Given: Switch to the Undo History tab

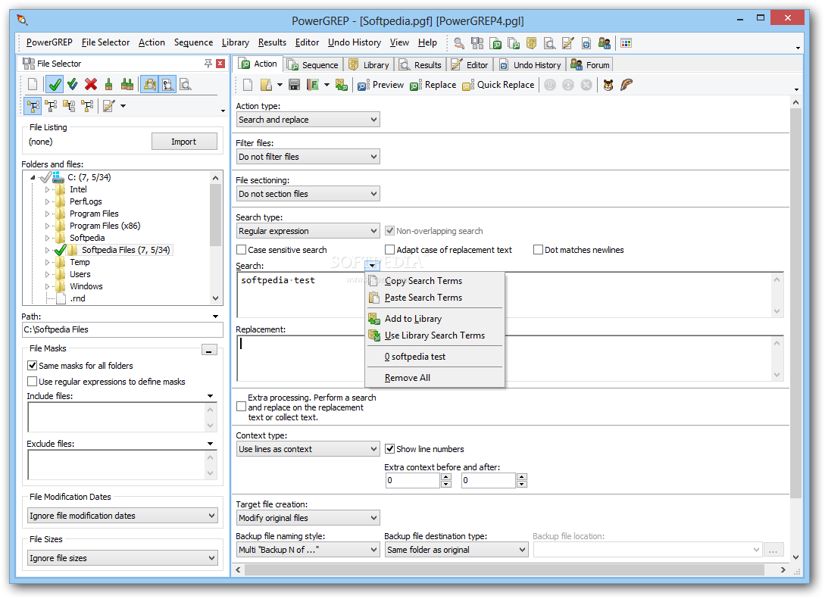Looking at the screenshot, I should [x=530, y=64].
